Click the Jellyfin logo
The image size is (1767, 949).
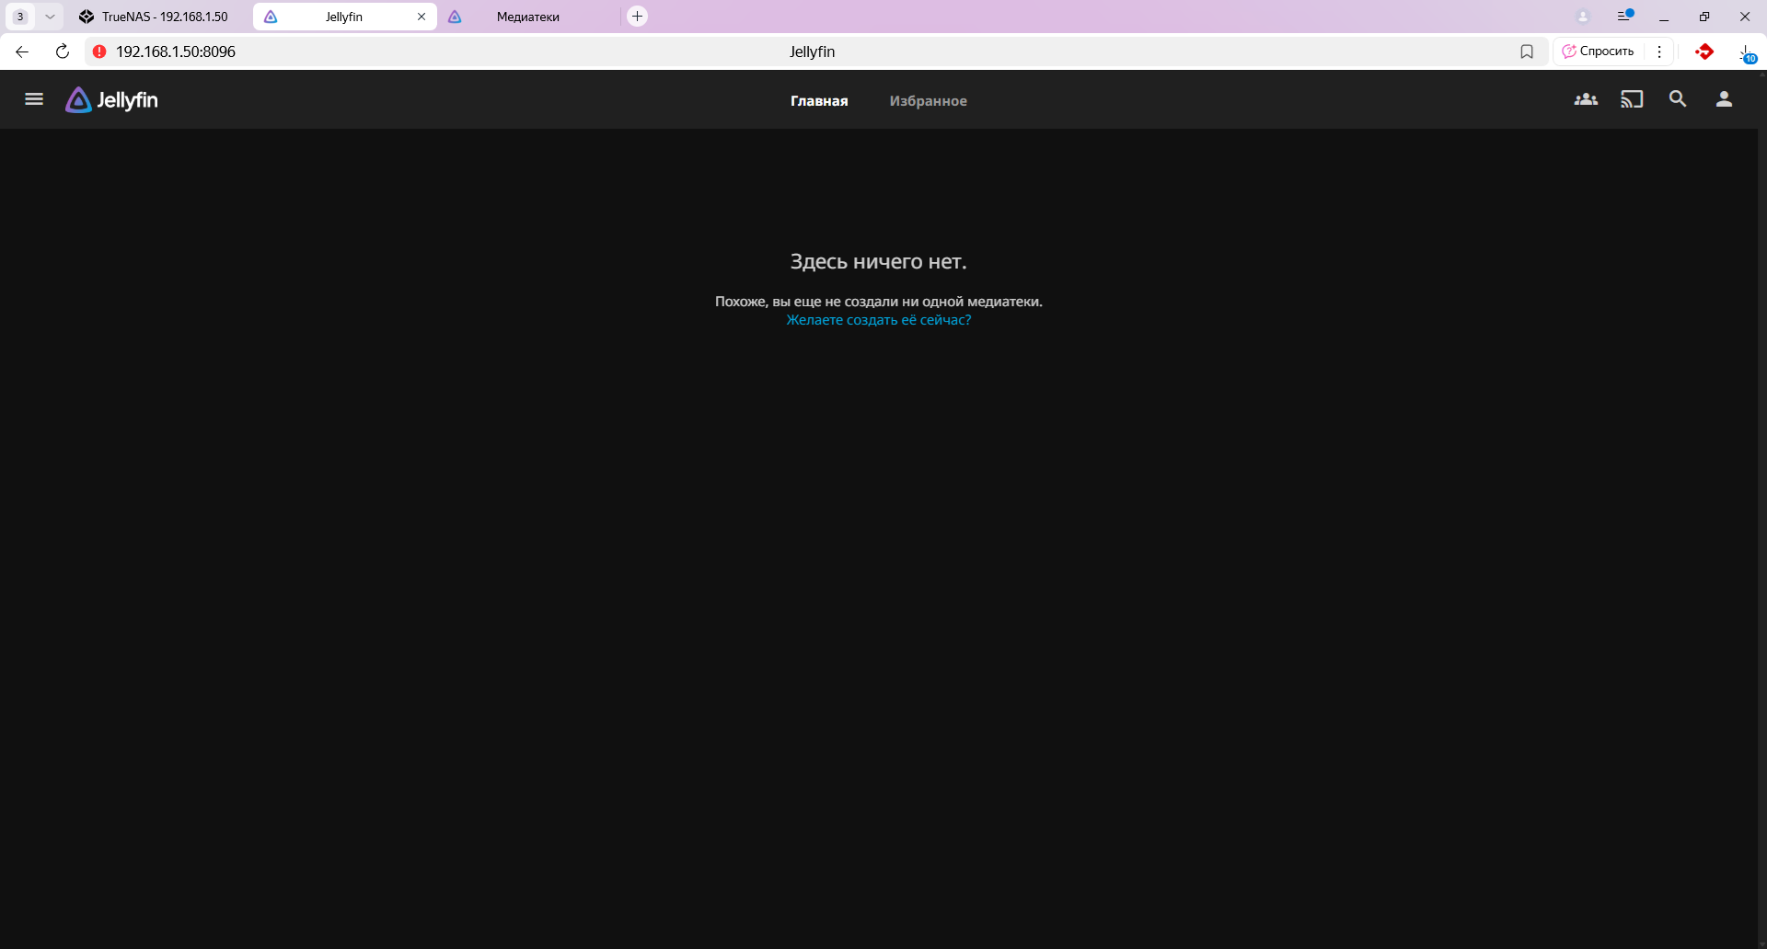pos(112,100)
